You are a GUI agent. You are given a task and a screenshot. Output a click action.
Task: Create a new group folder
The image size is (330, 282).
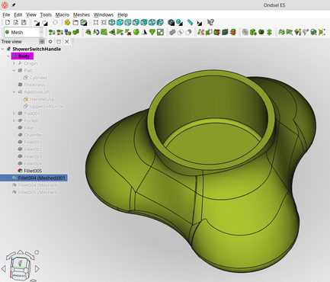click(75, 23)
